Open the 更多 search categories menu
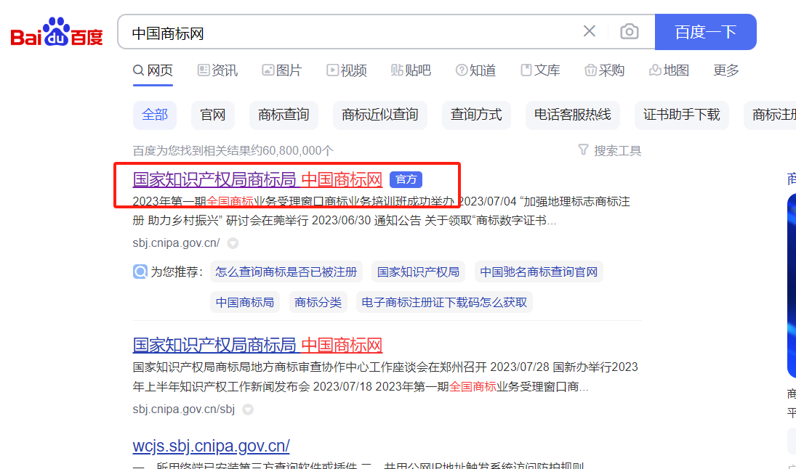Viewport: 796px width, 469px height. (725, 70)
